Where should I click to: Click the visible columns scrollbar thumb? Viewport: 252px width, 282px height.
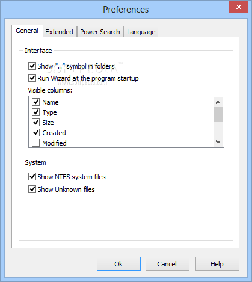tap(218, 114)
